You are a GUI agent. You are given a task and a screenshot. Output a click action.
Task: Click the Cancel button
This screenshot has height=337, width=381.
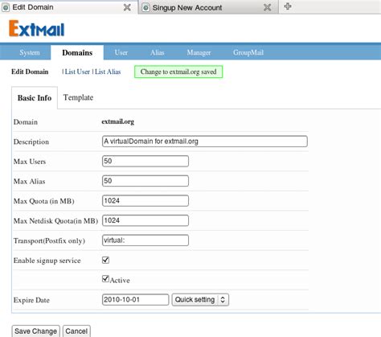(x=76, y=331)
